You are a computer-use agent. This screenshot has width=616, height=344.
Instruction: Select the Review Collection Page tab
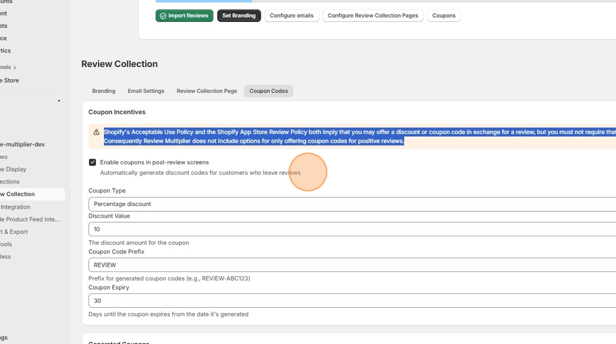click(x=207, y=91)
